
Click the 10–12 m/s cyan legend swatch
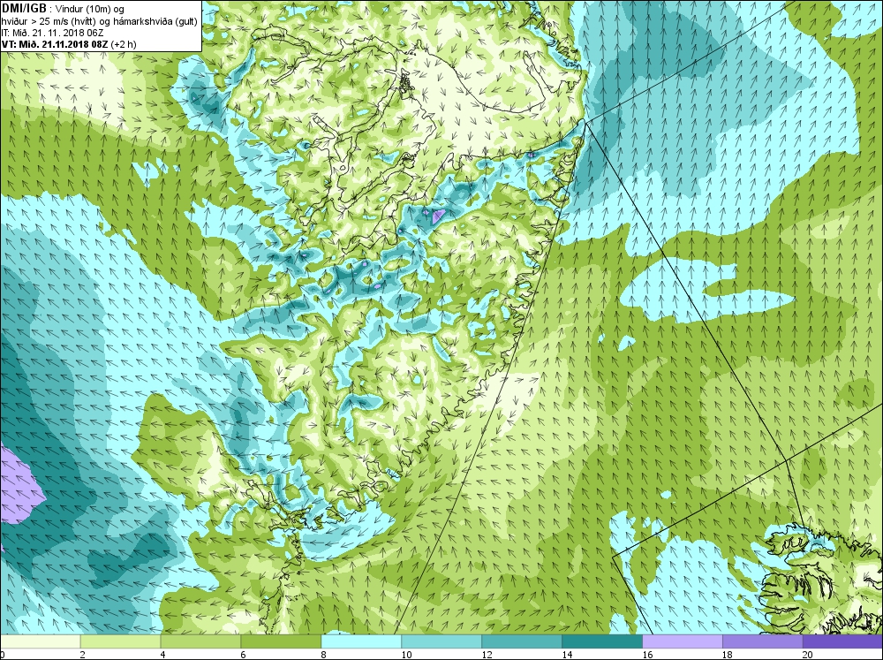click(441, 641)
